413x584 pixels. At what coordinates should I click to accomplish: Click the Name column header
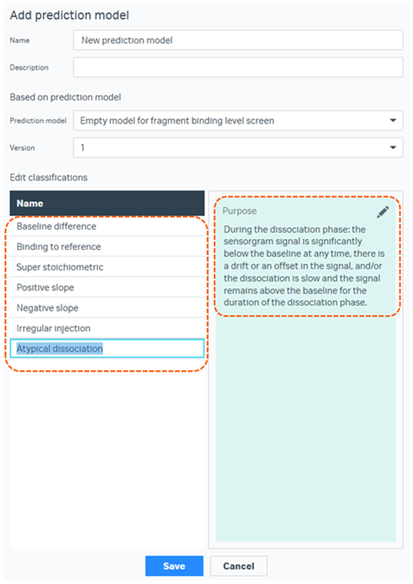(x=107, y=204)
